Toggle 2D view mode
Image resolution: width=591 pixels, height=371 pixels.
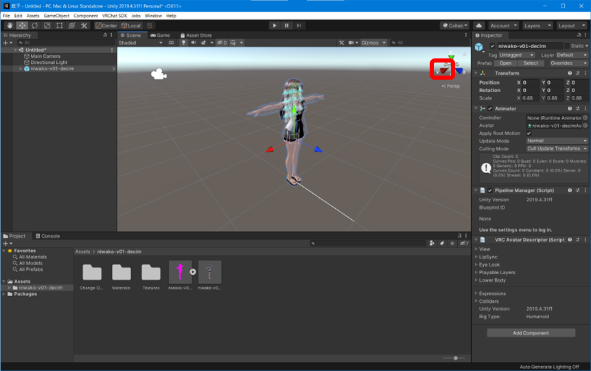[172, 43]
